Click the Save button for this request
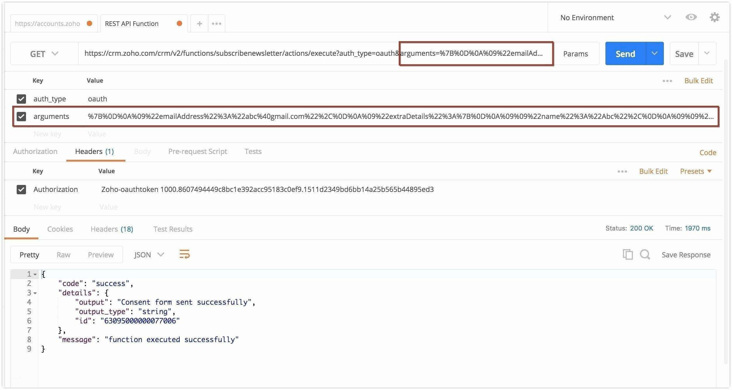The height and width of the screenshot is (390, 732). tap(683, 53)
